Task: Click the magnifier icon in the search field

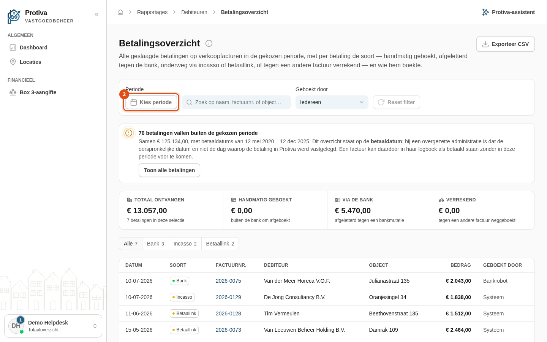Action: (189, 102)
